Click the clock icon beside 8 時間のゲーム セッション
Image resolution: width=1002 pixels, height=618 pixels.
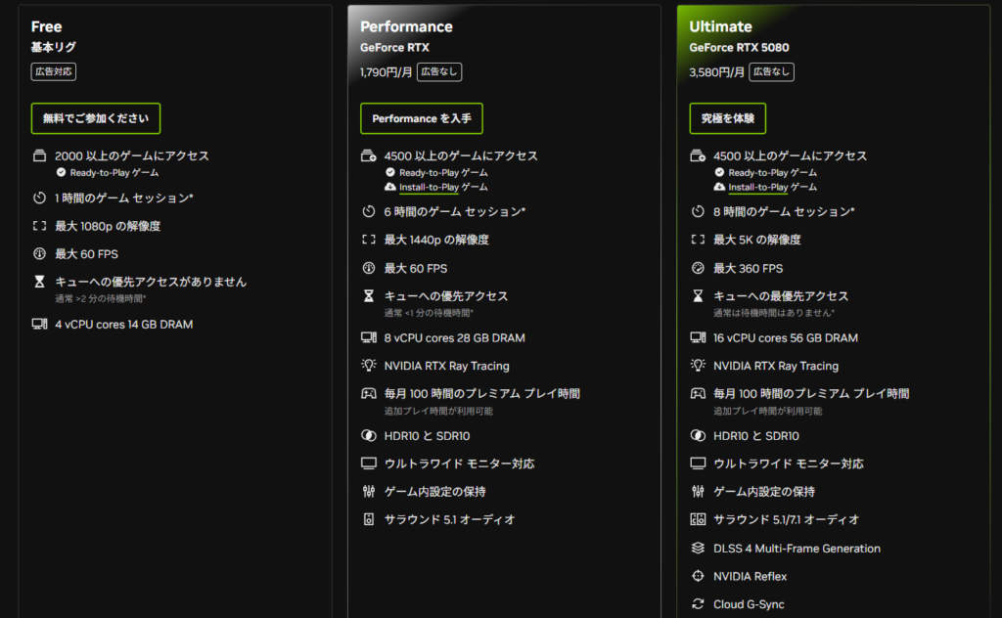[698, 212]
